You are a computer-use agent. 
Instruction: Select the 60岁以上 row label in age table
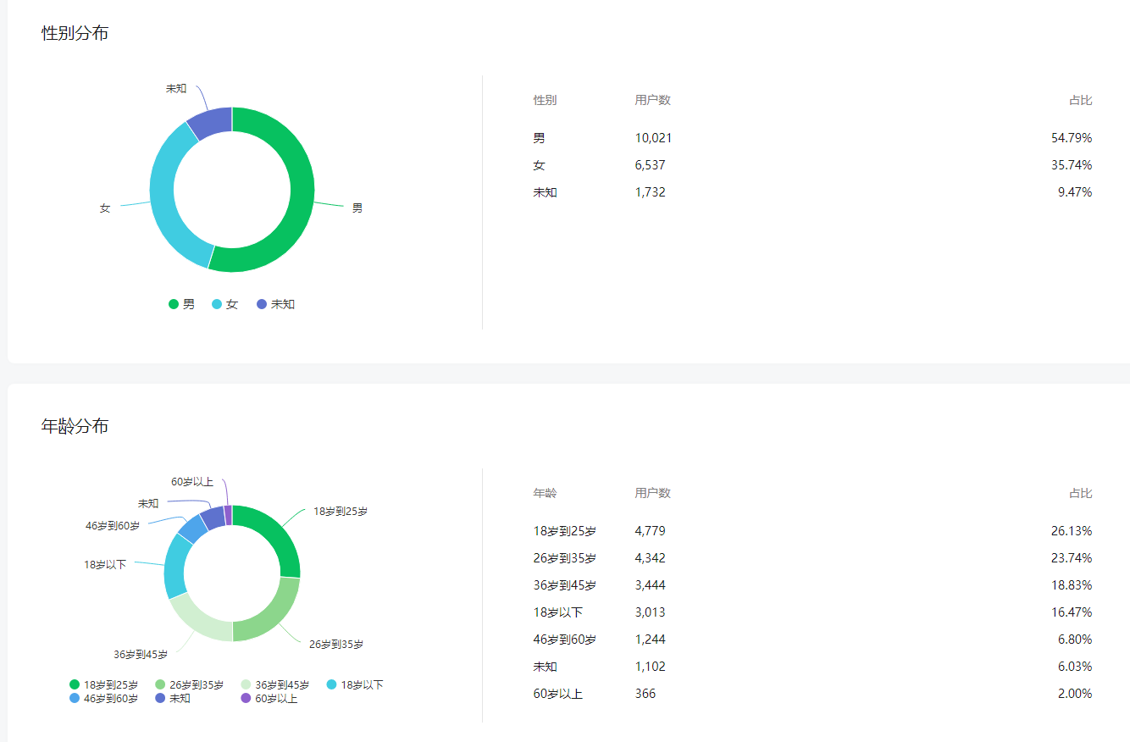coord(557,694)
